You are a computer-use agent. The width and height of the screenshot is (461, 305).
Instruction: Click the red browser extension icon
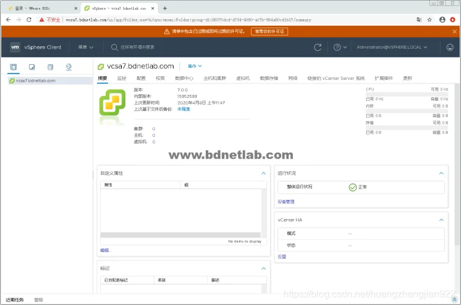pyautogui.click(x=453, y=20)
